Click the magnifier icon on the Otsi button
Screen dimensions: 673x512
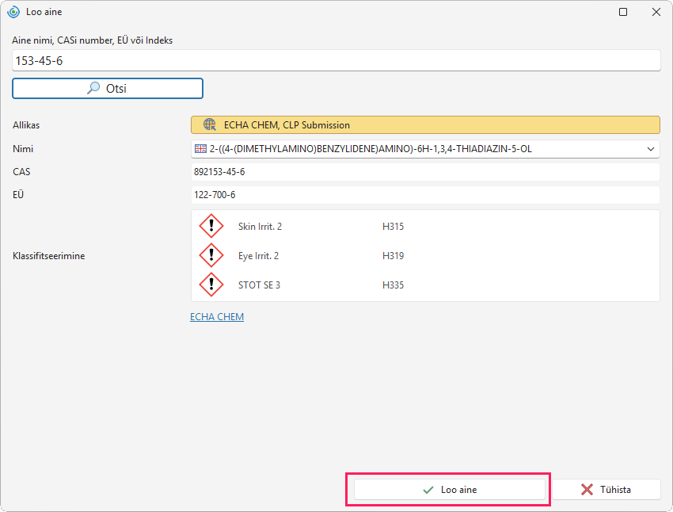[x=93, y=88]
